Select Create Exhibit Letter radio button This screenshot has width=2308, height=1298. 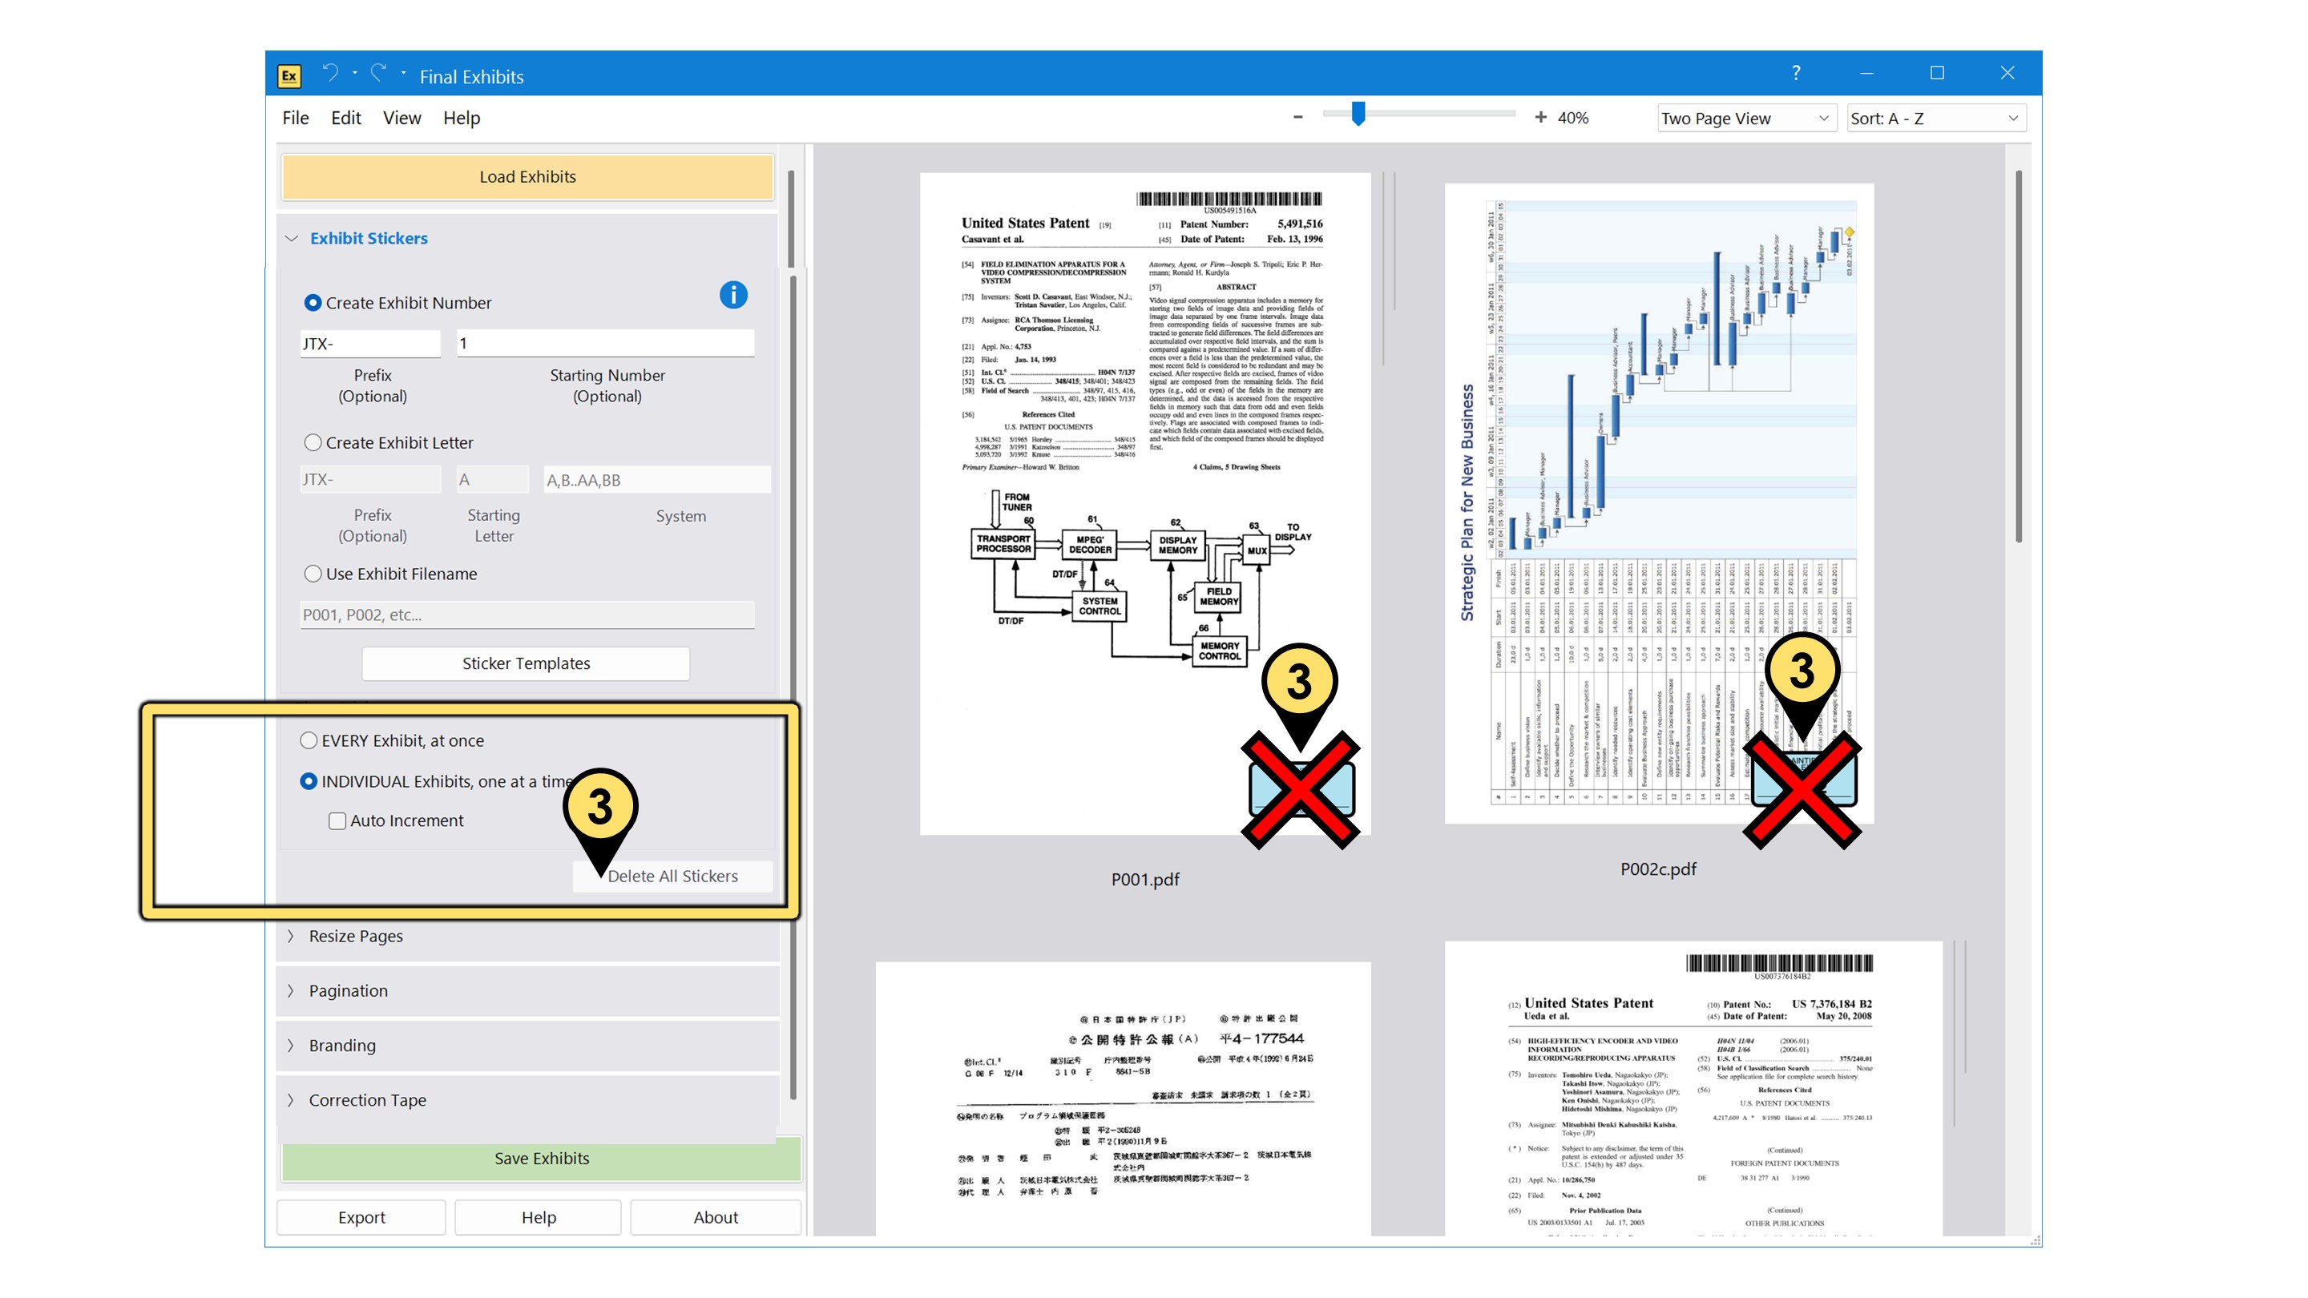click(x=313, y=442)
